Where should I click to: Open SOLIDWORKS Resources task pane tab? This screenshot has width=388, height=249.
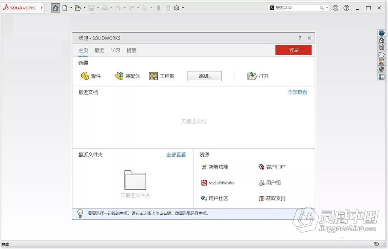click(x=382, y=40)
